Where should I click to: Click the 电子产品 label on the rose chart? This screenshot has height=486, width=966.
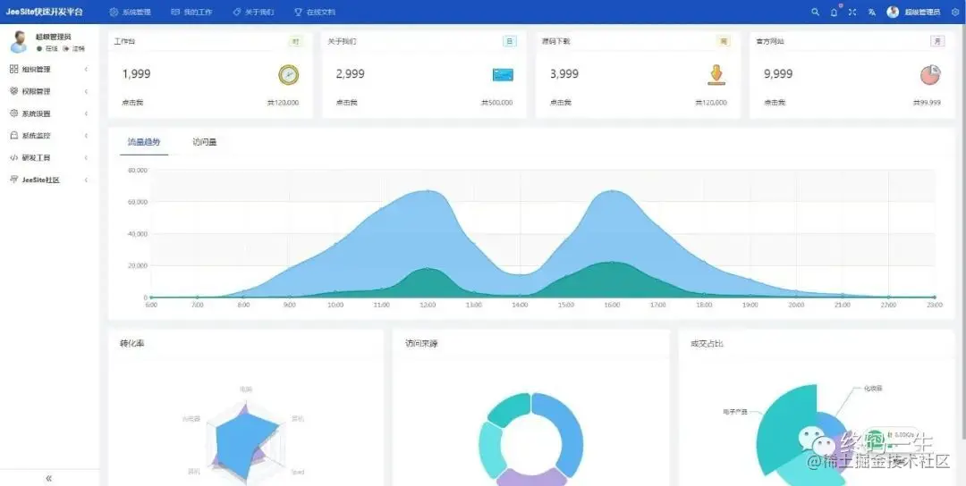click(735, 412)
